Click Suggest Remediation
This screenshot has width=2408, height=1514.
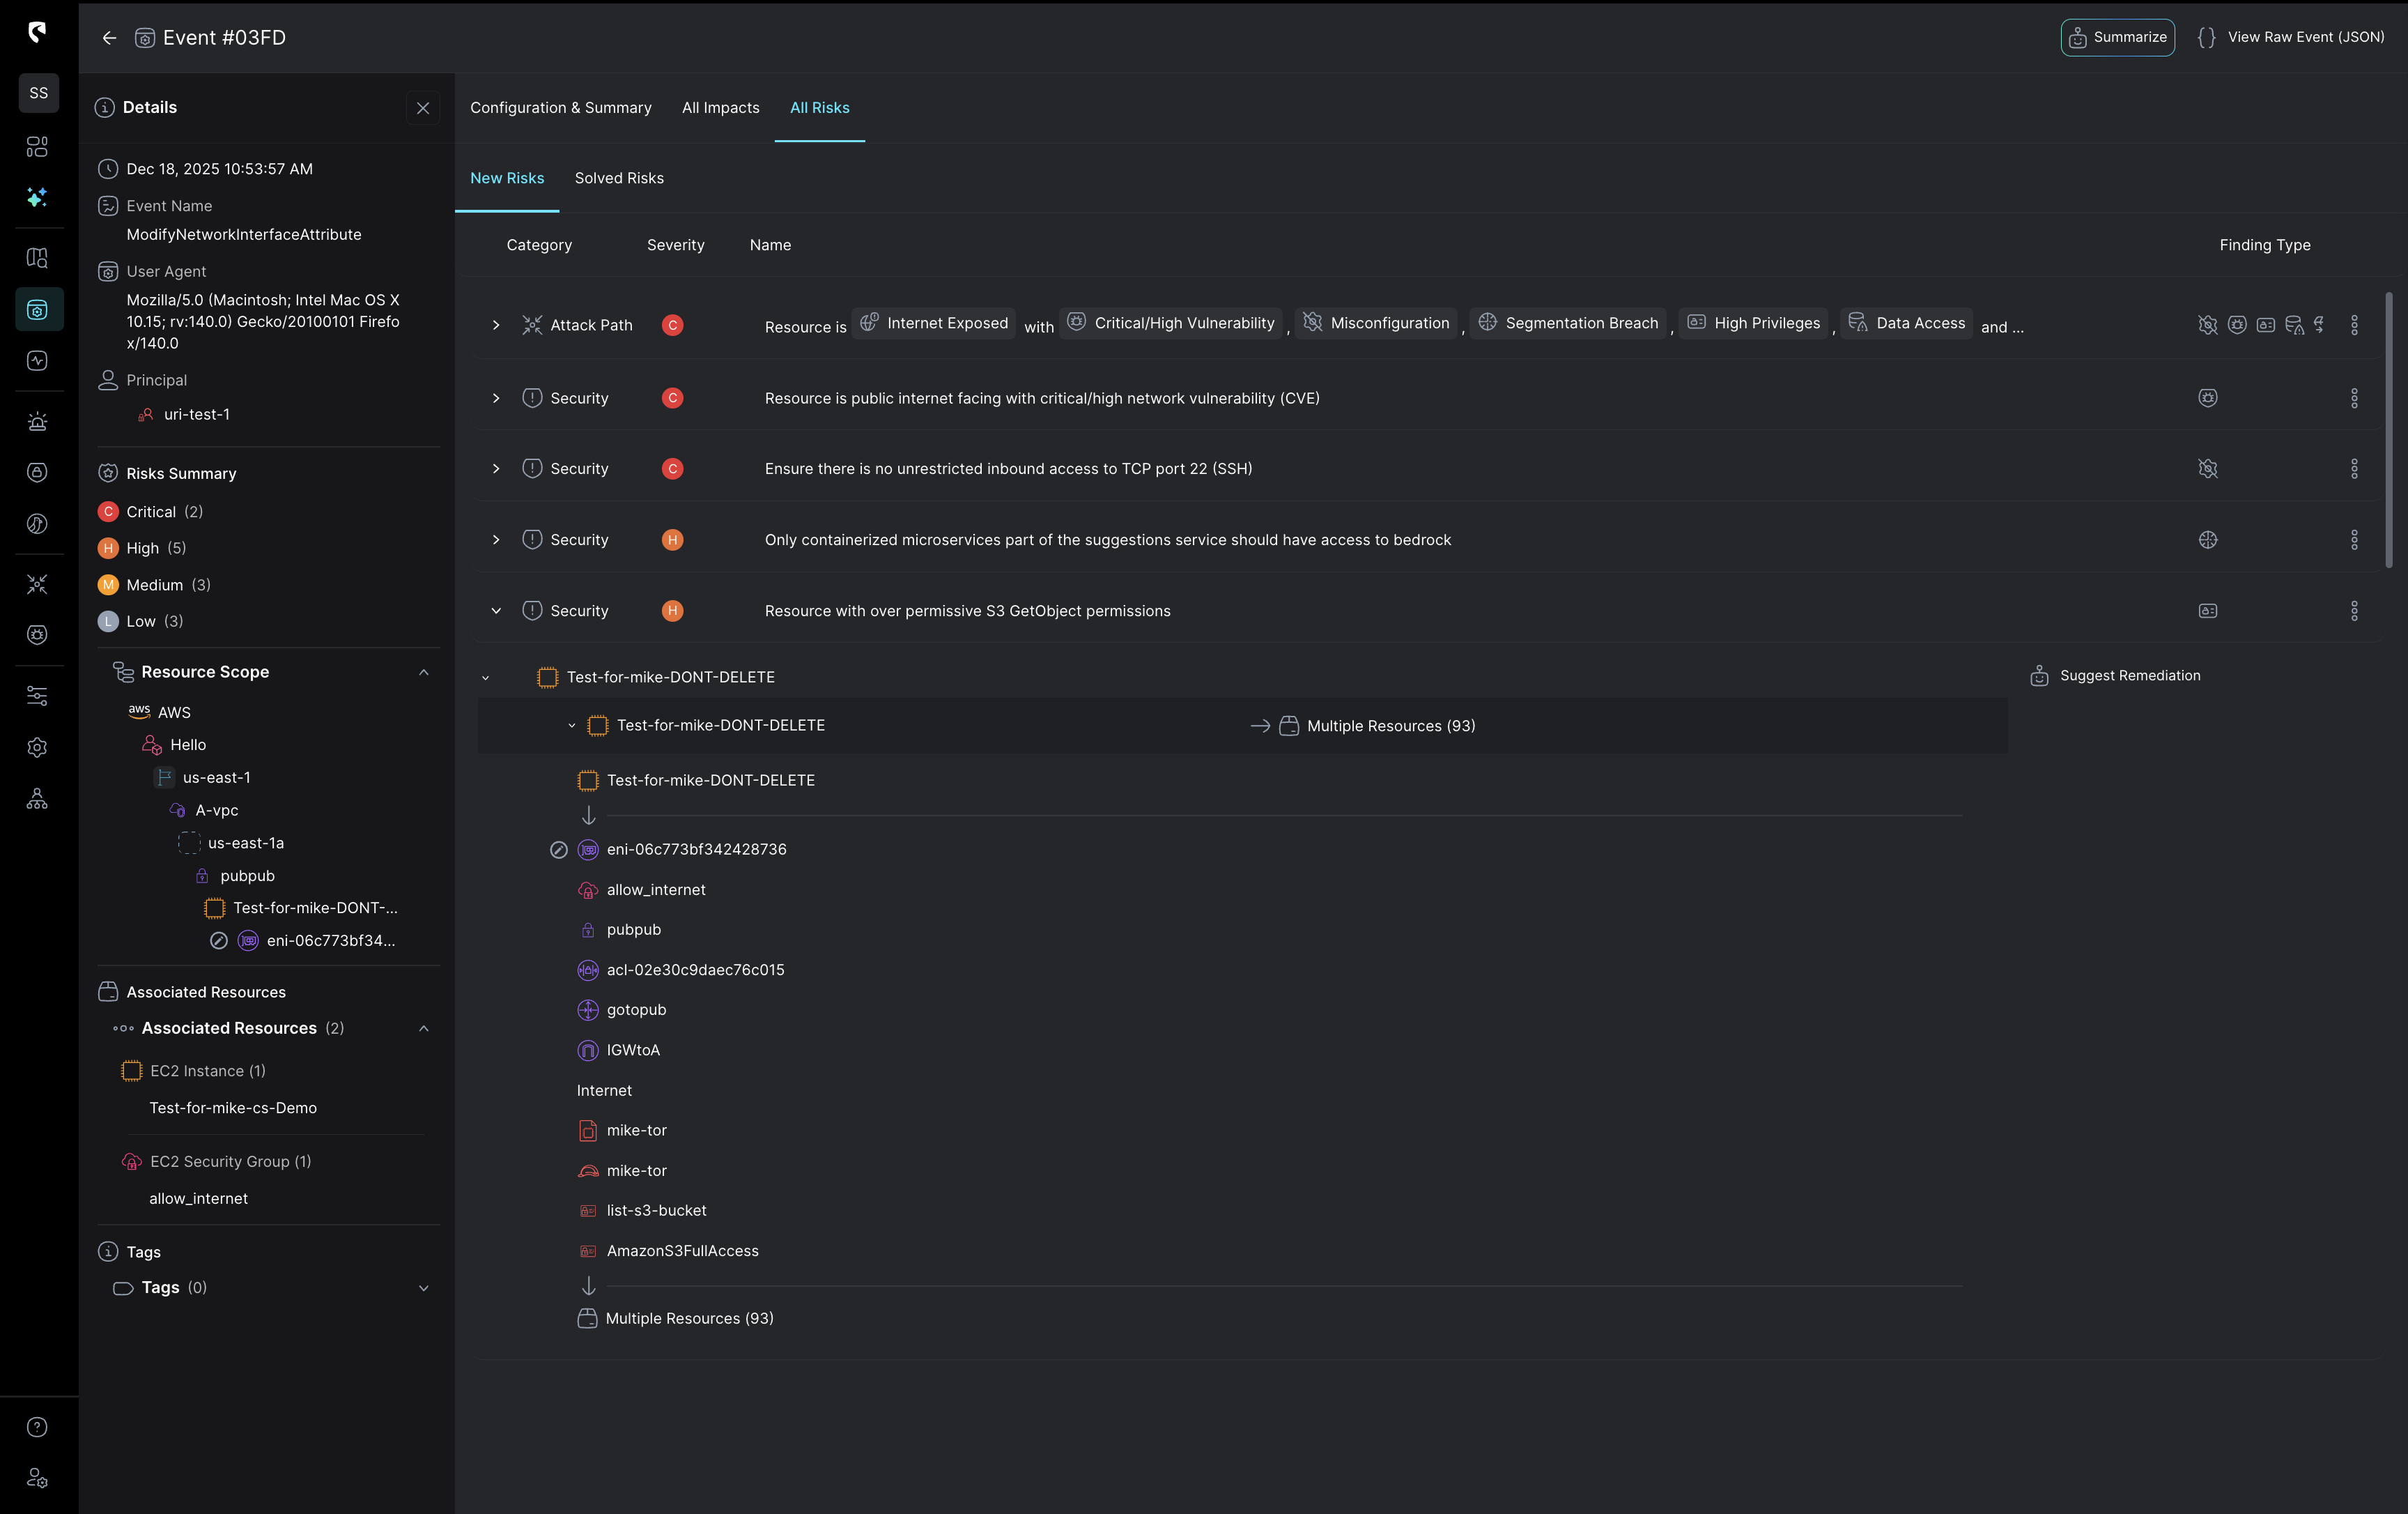[2115, 675]
